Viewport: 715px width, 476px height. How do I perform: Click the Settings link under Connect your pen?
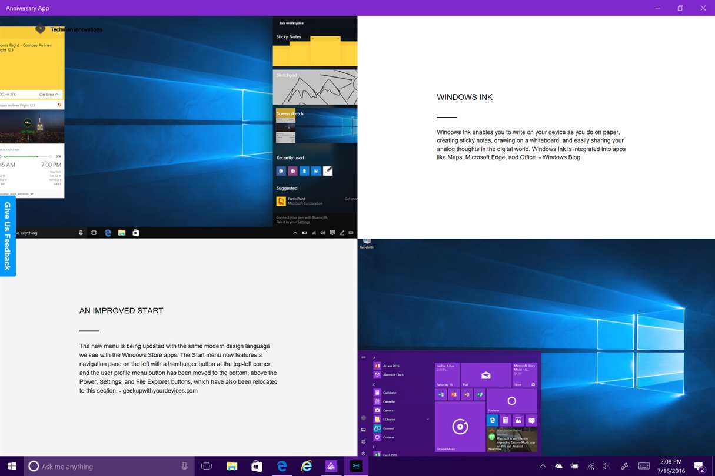[x=303, y=222]
